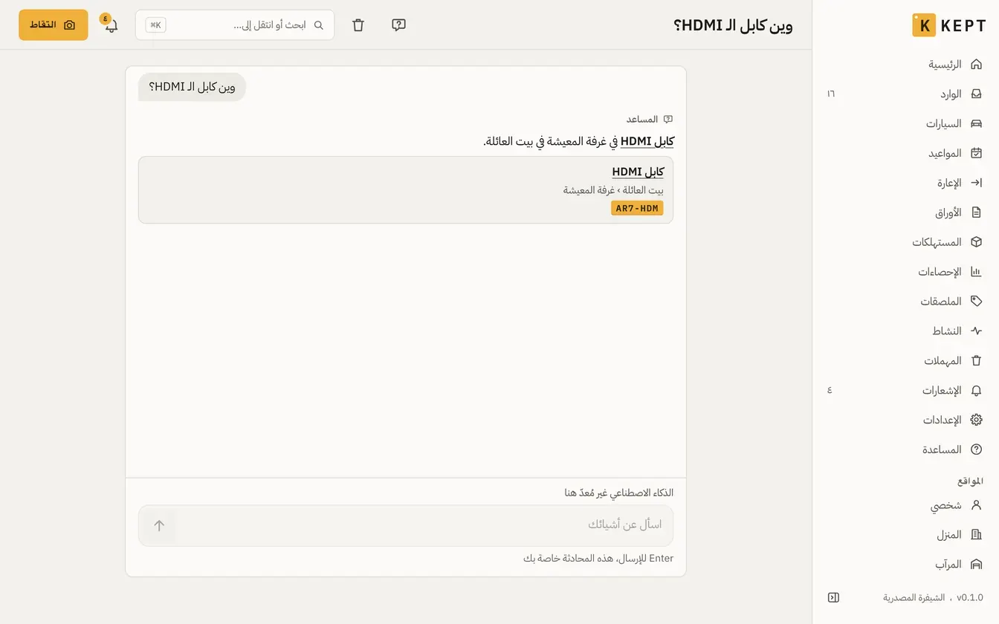Screen dimensions: 999x624
Task: Delete the conversation with the top bar trash icon
Action: coord(358,25)
